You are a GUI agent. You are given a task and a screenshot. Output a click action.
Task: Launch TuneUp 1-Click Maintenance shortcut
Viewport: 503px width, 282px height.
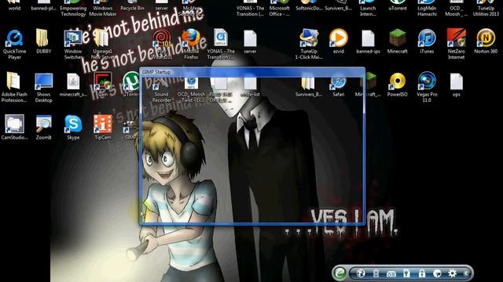tap(309, 38)
